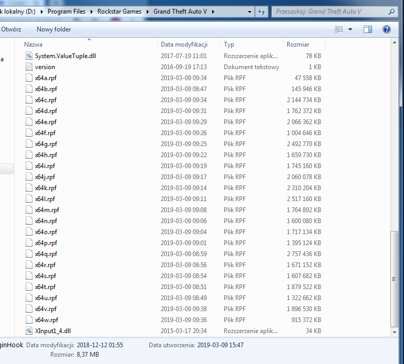Click the 2018-12-12 01:55 modified date value
This screenshot has height=364, width=404.
click(x=100, y=345)
